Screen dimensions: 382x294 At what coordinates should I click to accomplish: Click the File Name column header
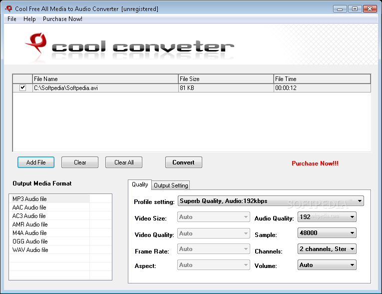coord(105,79)
